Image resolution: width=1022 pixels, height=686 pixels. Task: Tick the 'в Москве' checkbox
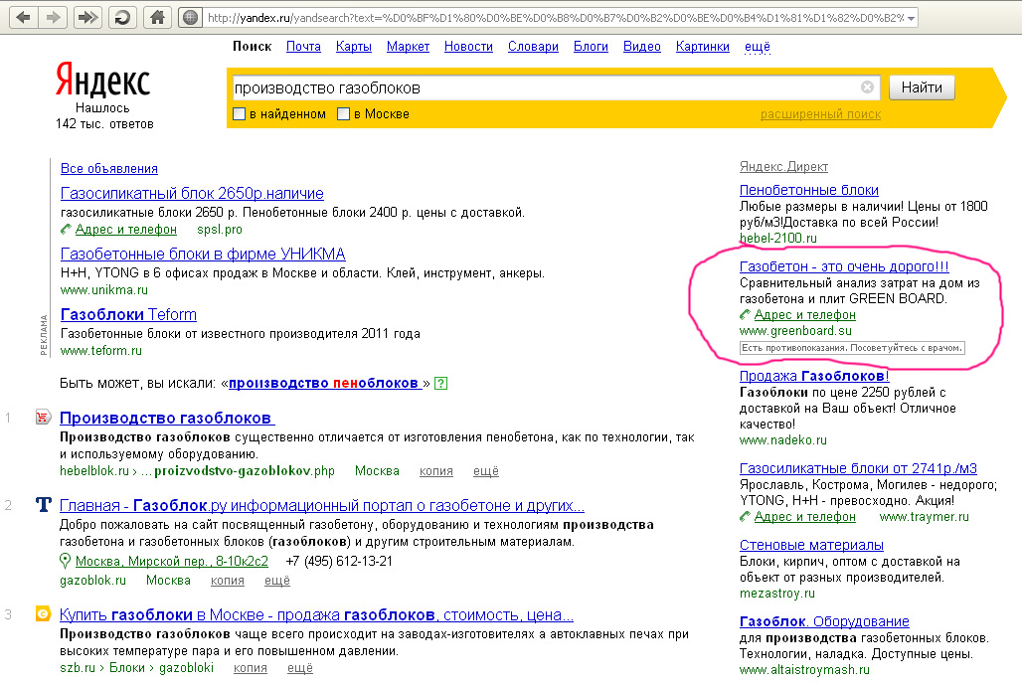point(344,114)
